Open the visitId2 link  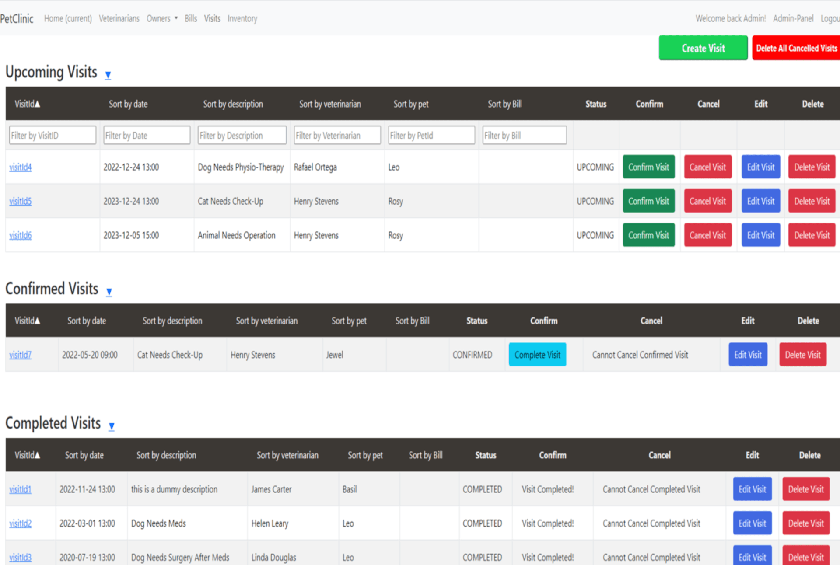21,523
